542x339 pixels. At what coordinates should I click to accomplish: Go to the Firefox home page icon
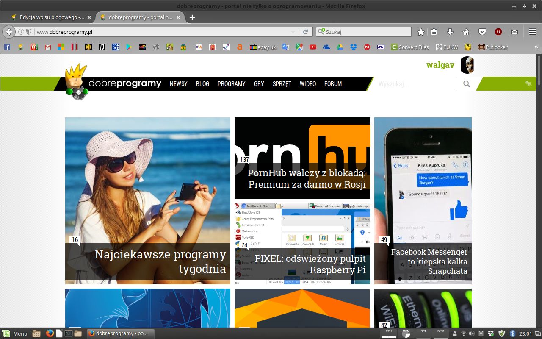466,32
